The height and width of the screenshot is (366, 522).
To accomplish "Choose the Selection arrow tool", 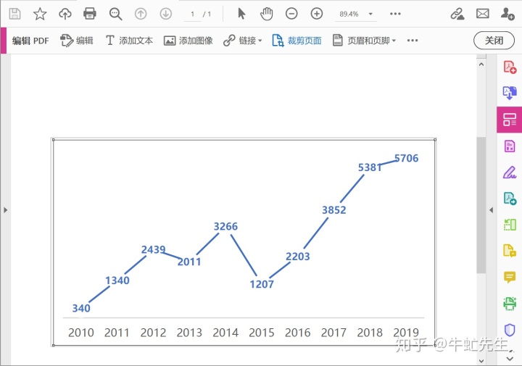I will click(x=241, y=14).
